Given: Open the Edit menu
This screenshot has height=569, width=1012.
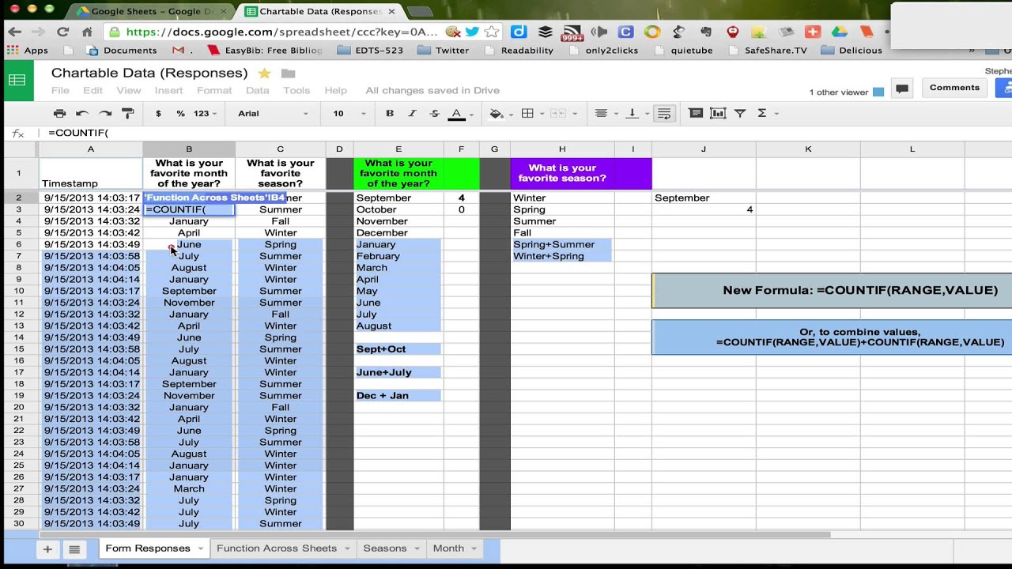Looking at the screenshot, I should point(93,91).
